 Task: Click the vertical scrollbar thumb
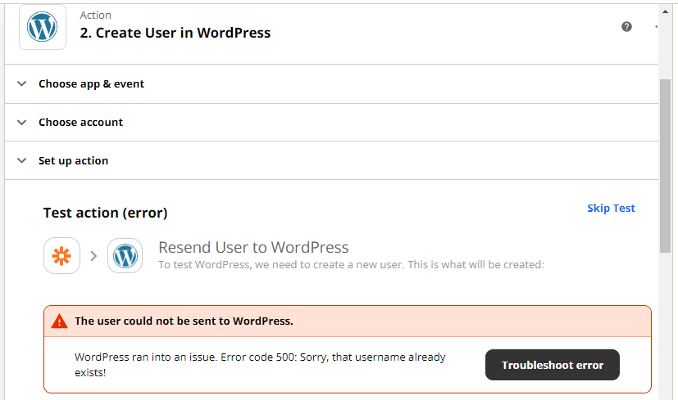coord(665,166)
